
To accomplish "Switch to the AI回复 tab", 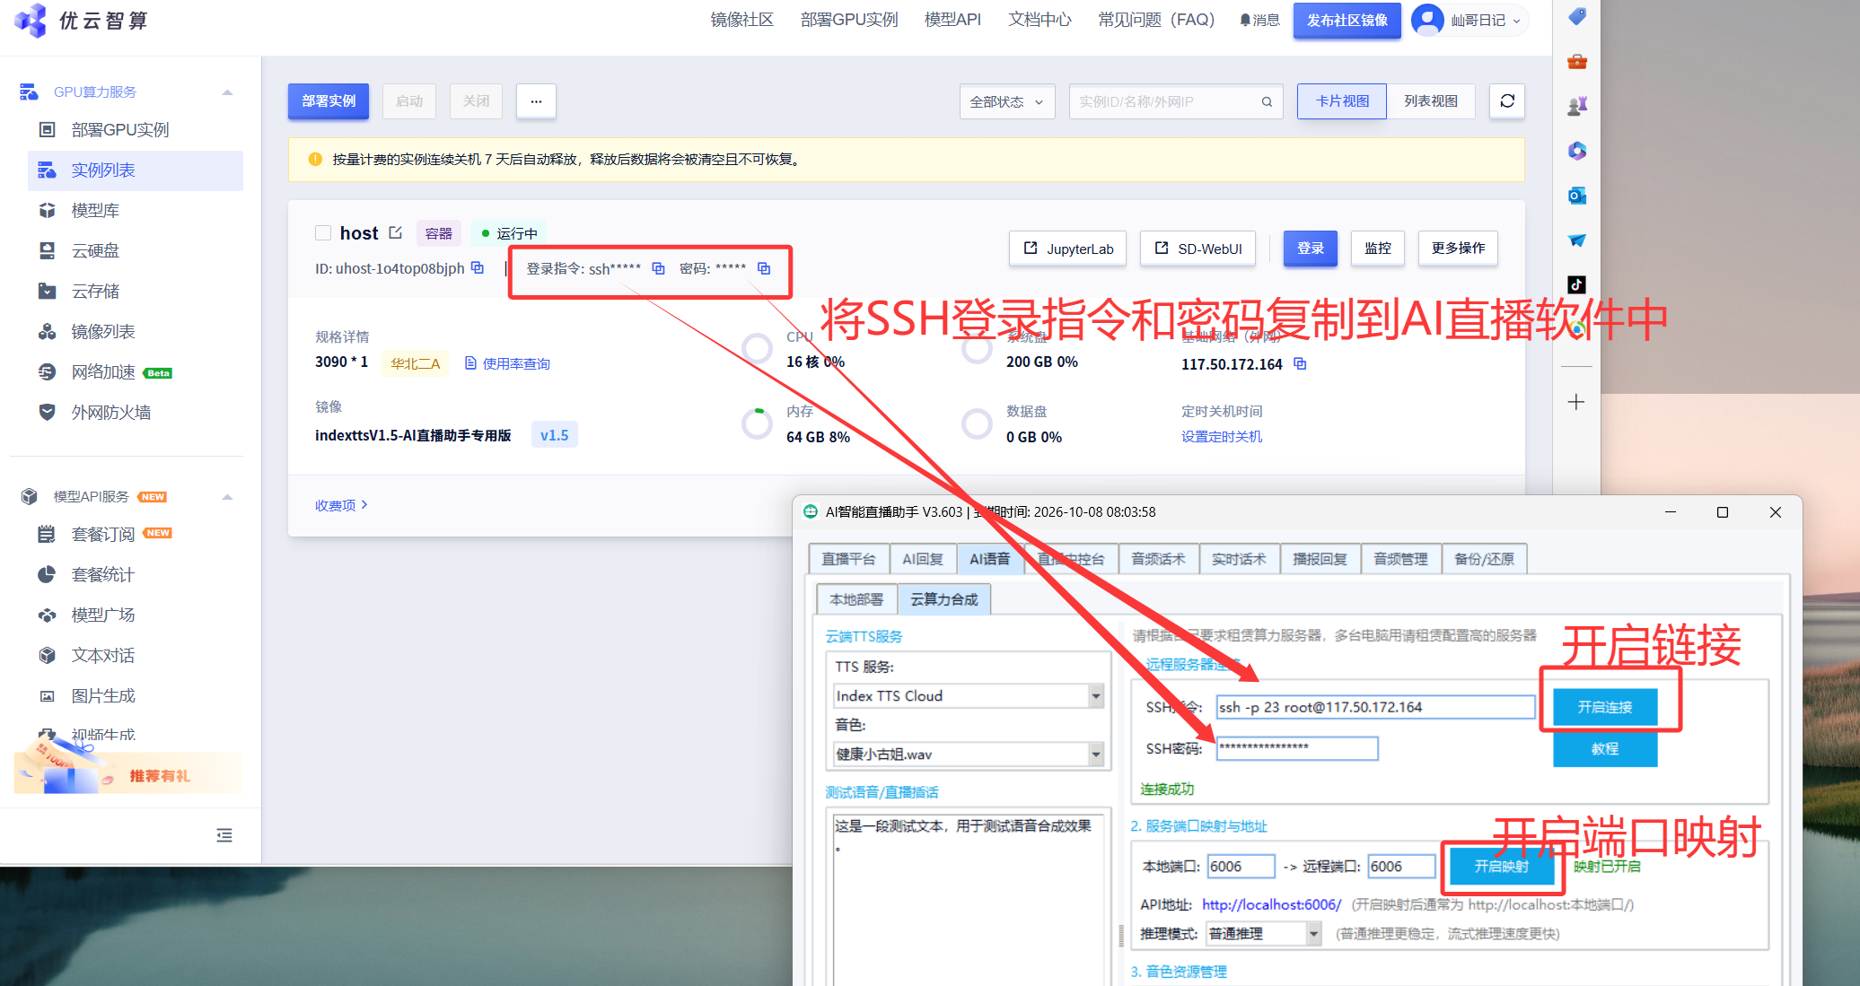I will [x=923, y=559].
